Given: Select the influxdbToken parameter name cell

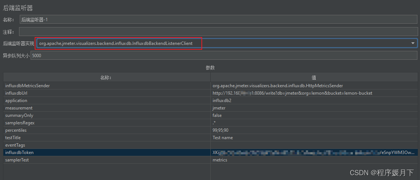Looking at the screenshot, I should [107, 153].
